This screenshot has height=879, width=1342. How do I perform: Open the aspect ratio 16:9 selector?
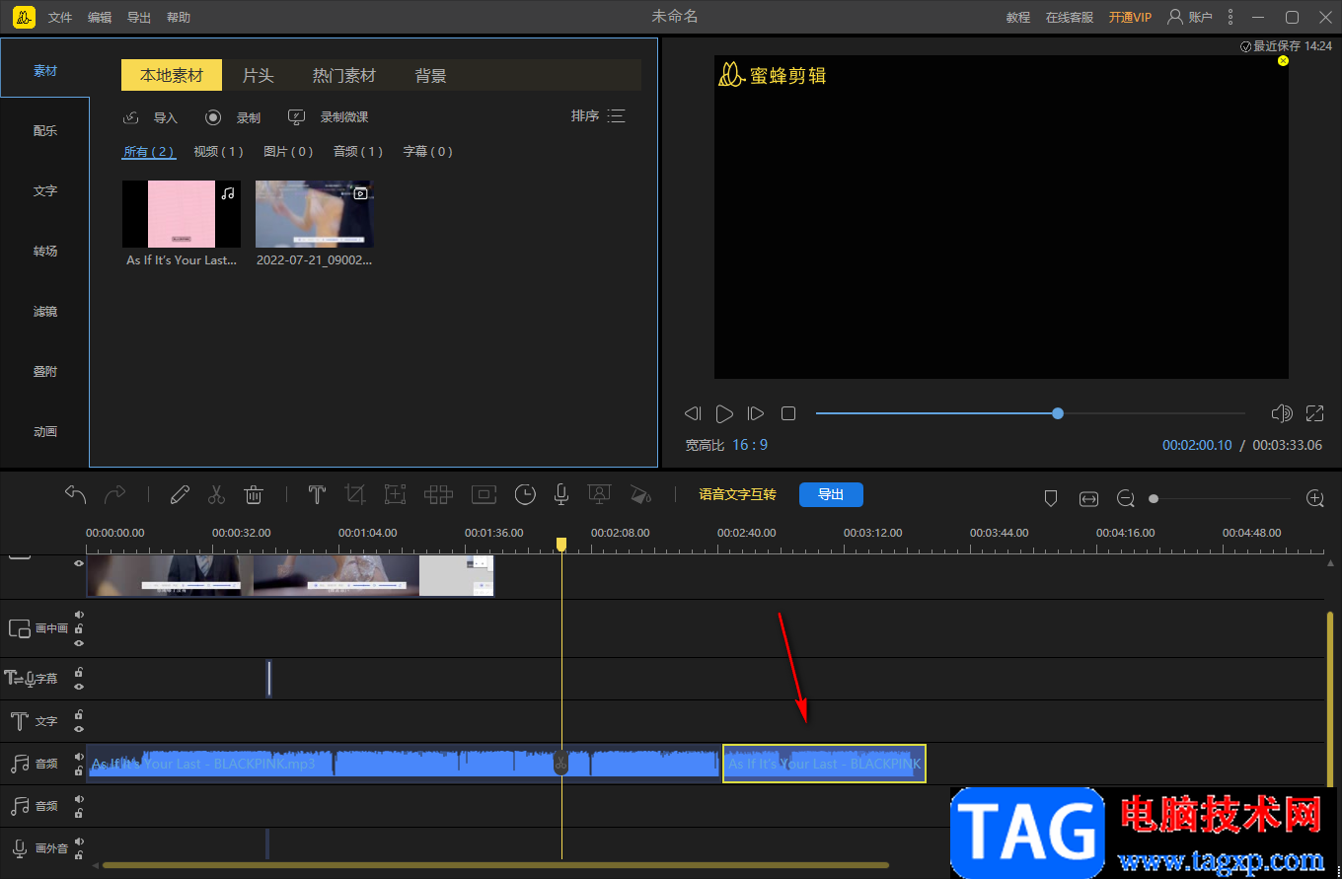(x=749, y=445)
